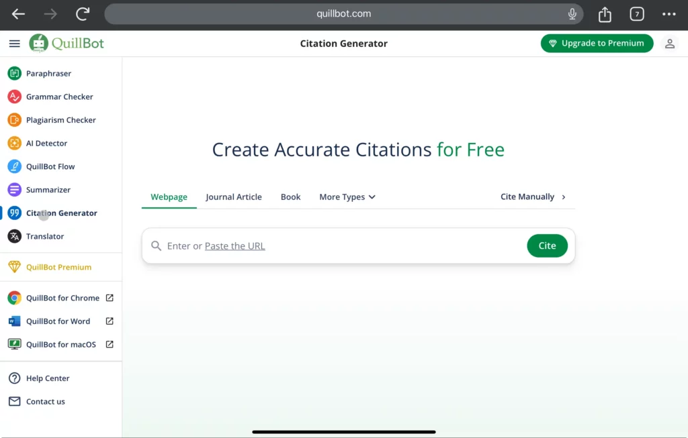Open the QuillBot for Chrome link

pos(62,298)
